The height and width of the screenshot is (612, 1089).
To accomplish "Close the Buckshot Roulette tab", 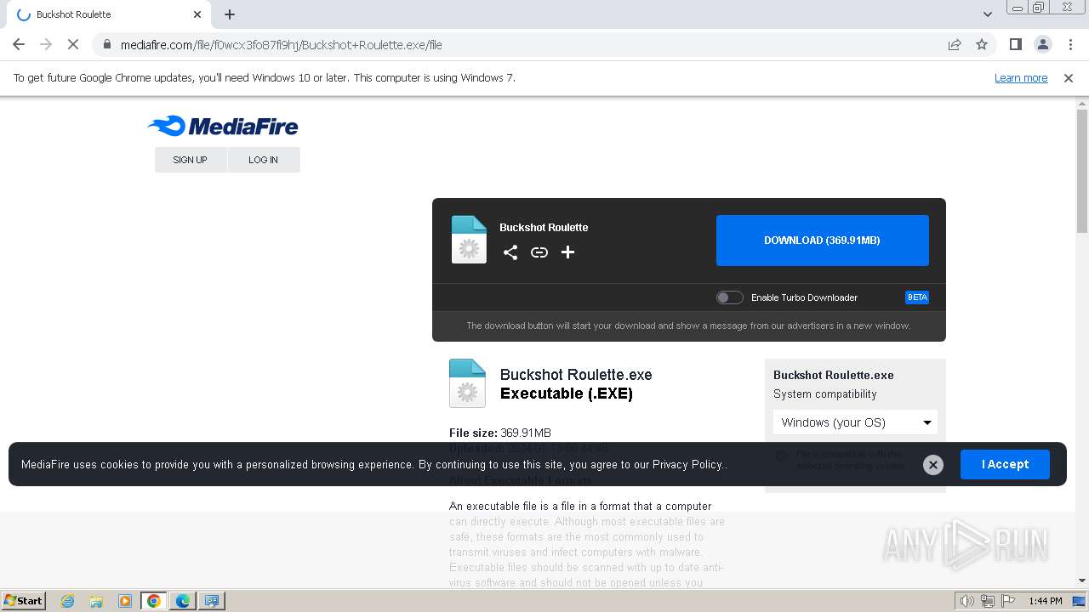I will click(197, 14).
